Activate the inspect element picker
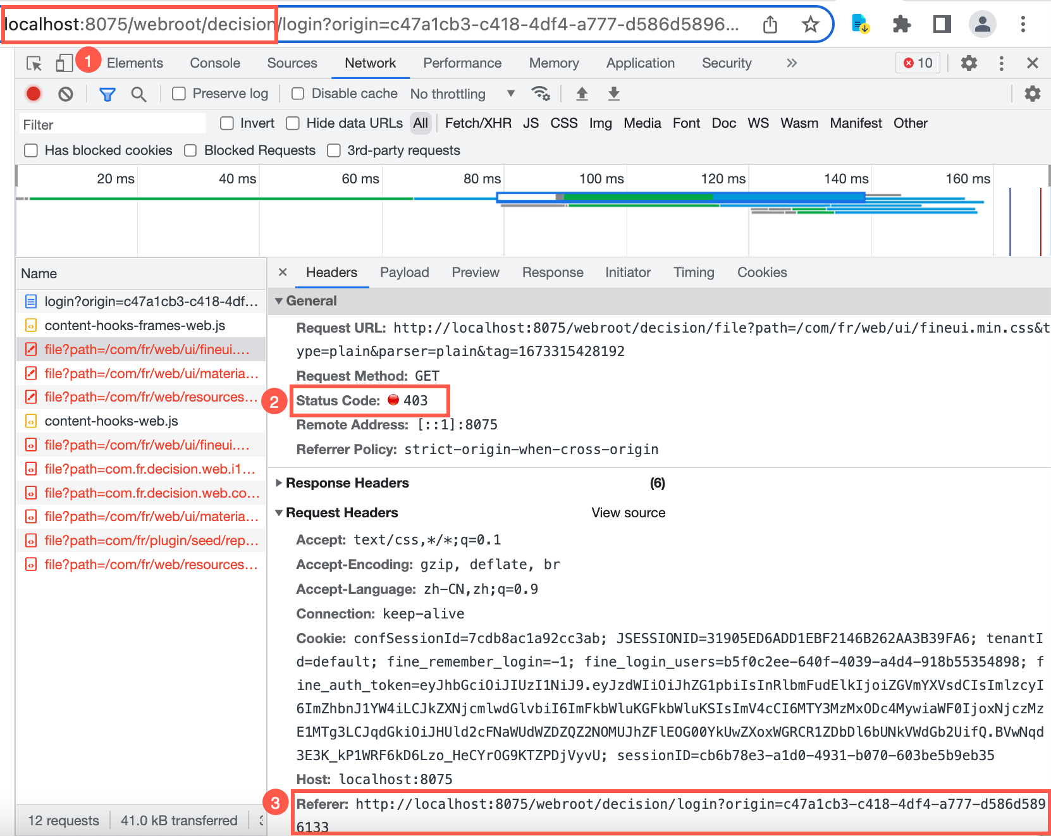1051x836 pixels. [35, 63]
